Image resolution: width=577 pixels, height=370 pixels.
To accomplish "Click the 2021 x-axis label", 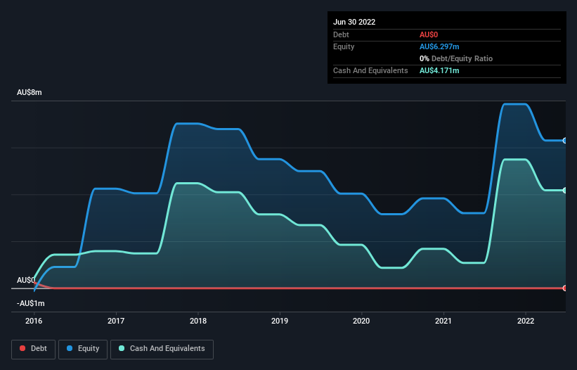I will 443,321.
